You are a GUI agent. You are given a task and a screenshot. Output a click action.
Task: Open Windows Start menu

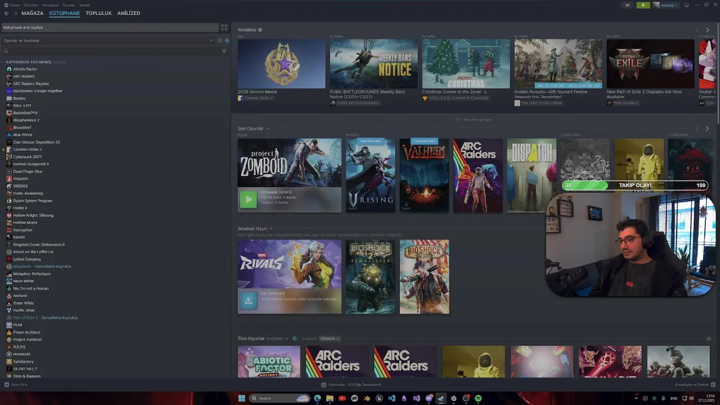tap(242, 398)
